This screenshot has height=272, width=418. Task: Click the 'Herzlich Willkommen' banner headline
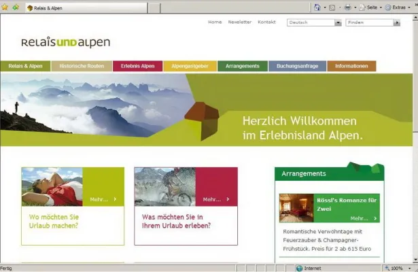click(x=303, y=129)
